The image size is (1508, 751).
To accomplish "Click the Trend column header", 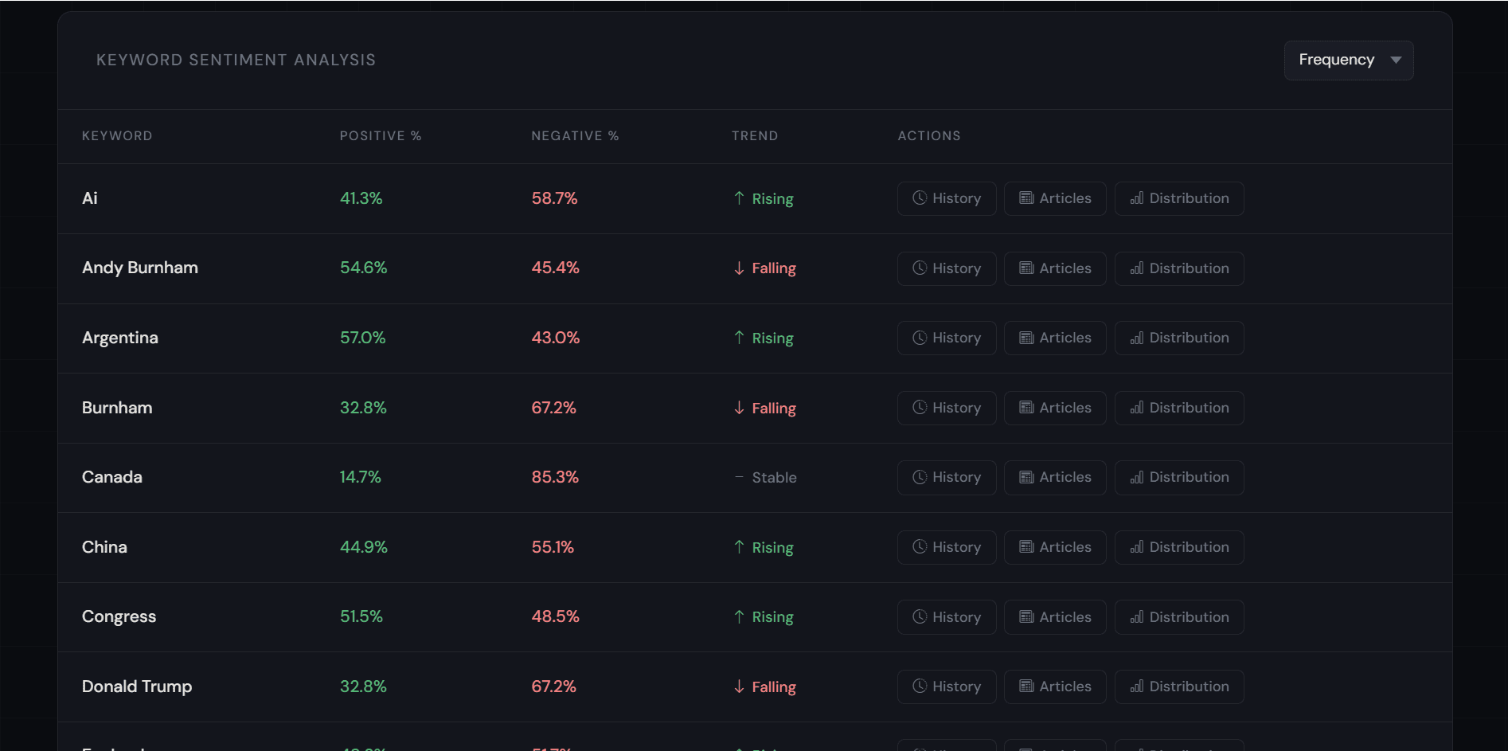I will pos(755,136).
